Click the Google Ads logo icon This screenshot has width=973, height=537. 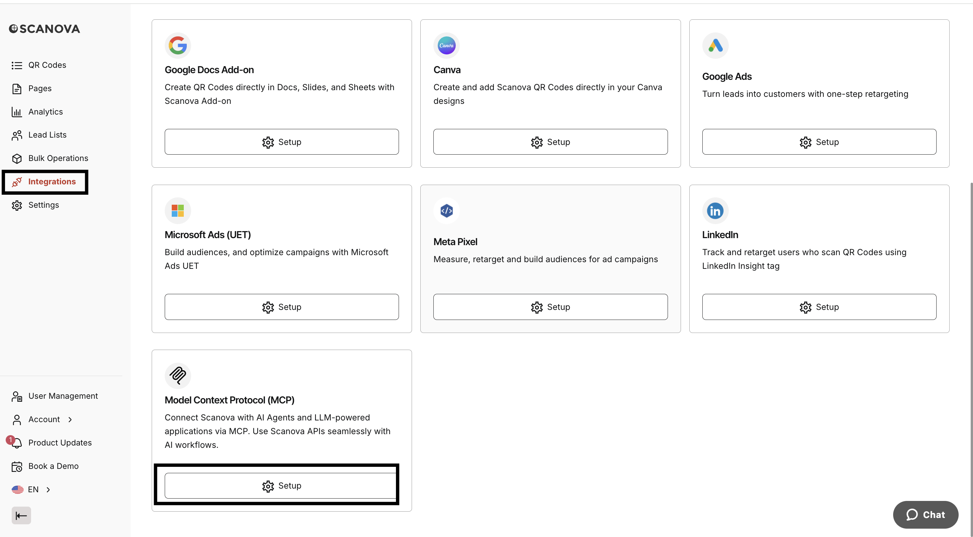pyautogui.click(x=715, y=45)
